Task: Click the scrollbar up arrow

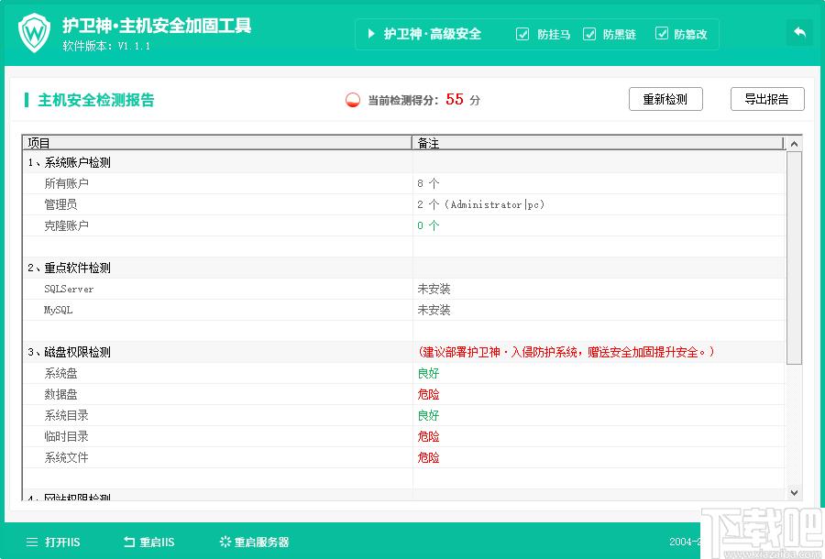Action: point(795,144)
